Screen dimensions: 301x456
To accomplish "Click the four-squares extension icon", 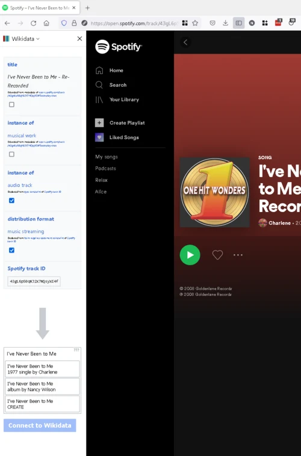I will (x=265, y=23).
